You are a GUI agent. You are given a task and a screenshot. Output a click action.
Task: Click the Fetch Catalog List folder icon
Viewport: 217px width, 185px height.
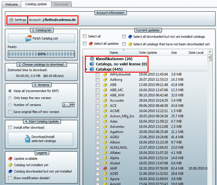click(28, 38)
